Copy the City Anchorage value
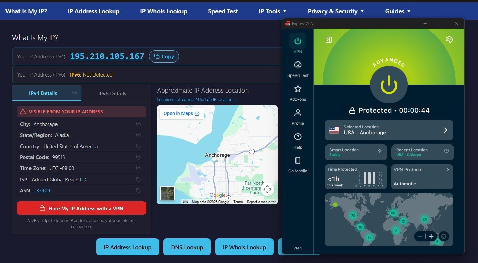This screenshot has height=263, width=478. (138, 124)
